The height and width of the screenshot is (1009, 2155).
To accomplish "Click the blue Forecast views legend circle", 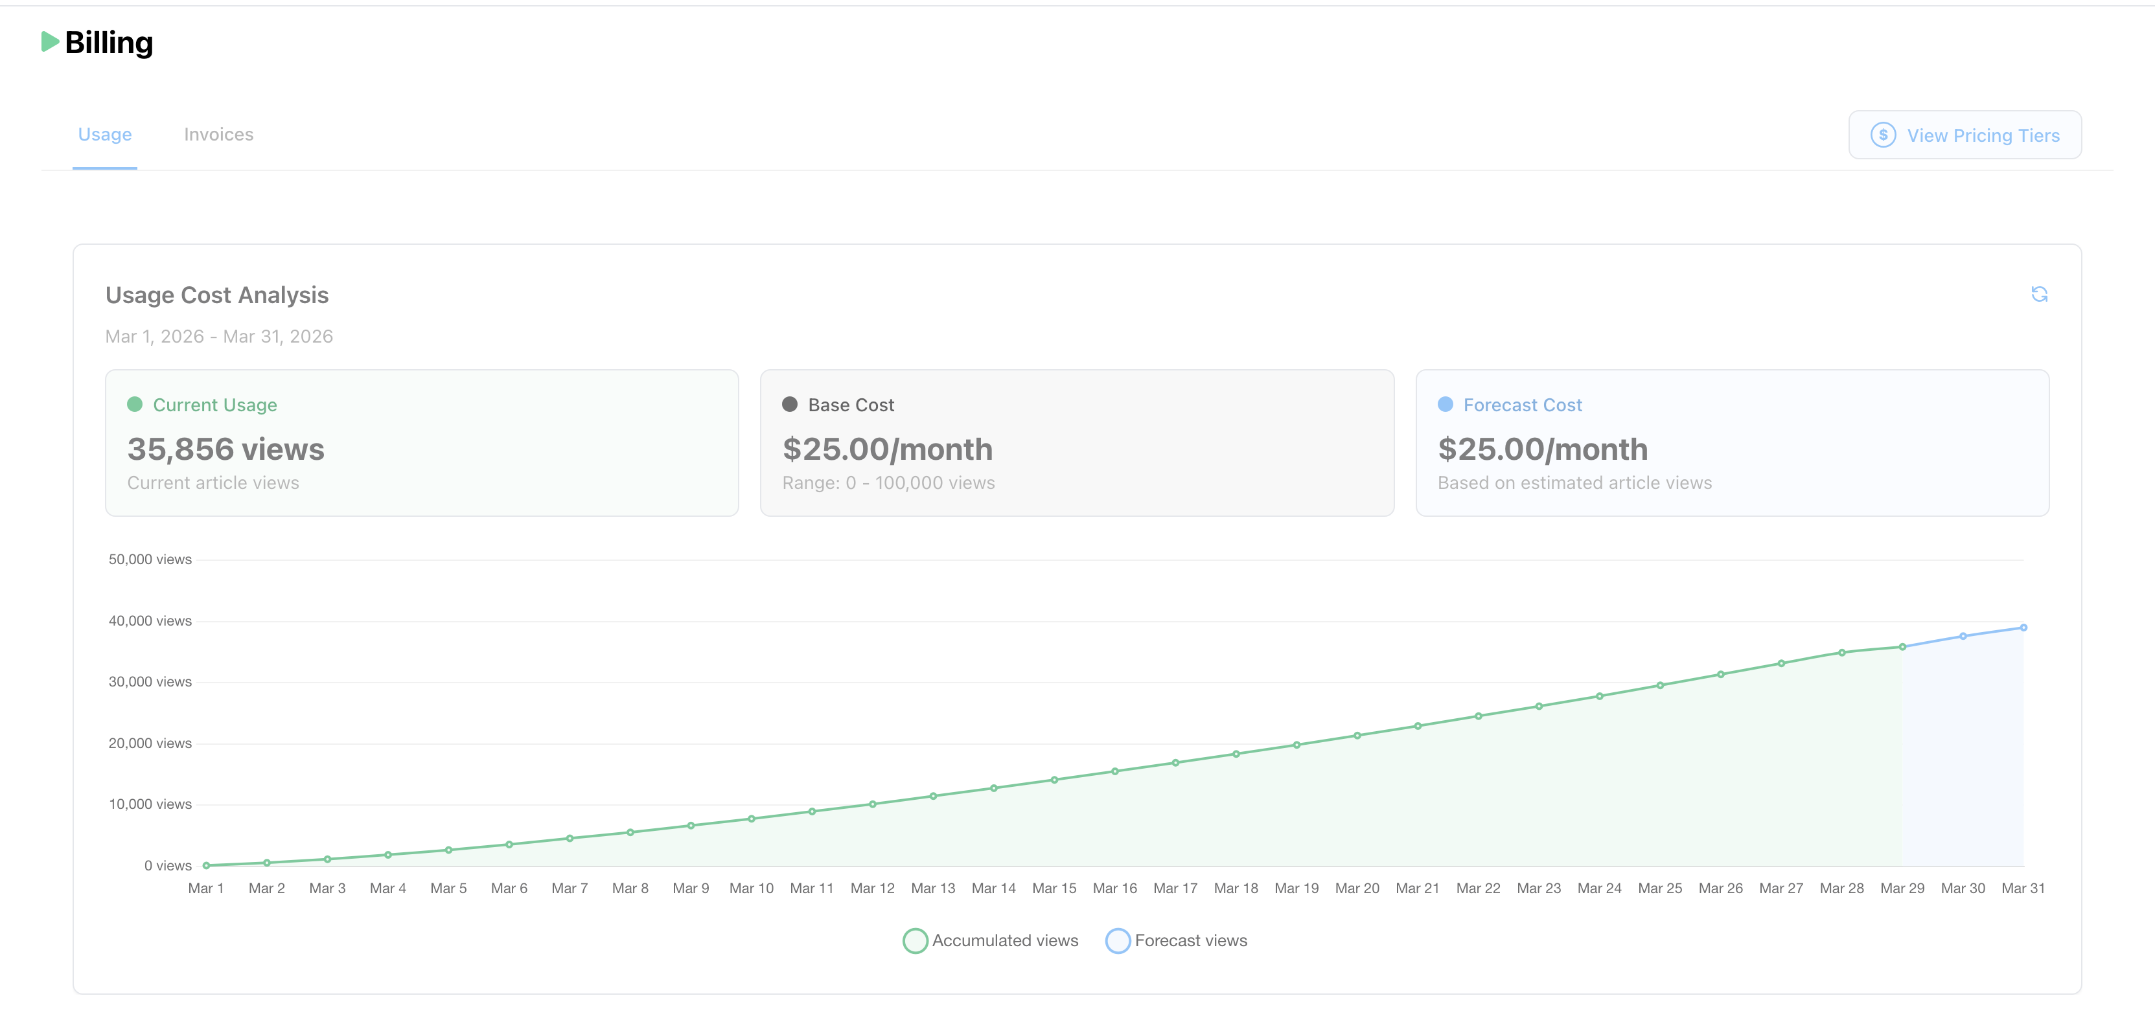I will pyautogui.click(x=1118, y=940).
